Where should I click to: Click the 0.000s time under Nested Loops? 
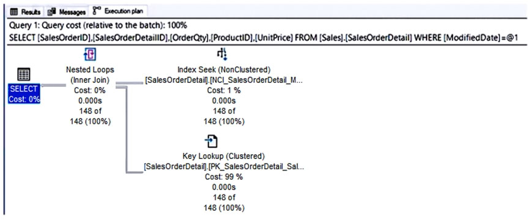90,101
